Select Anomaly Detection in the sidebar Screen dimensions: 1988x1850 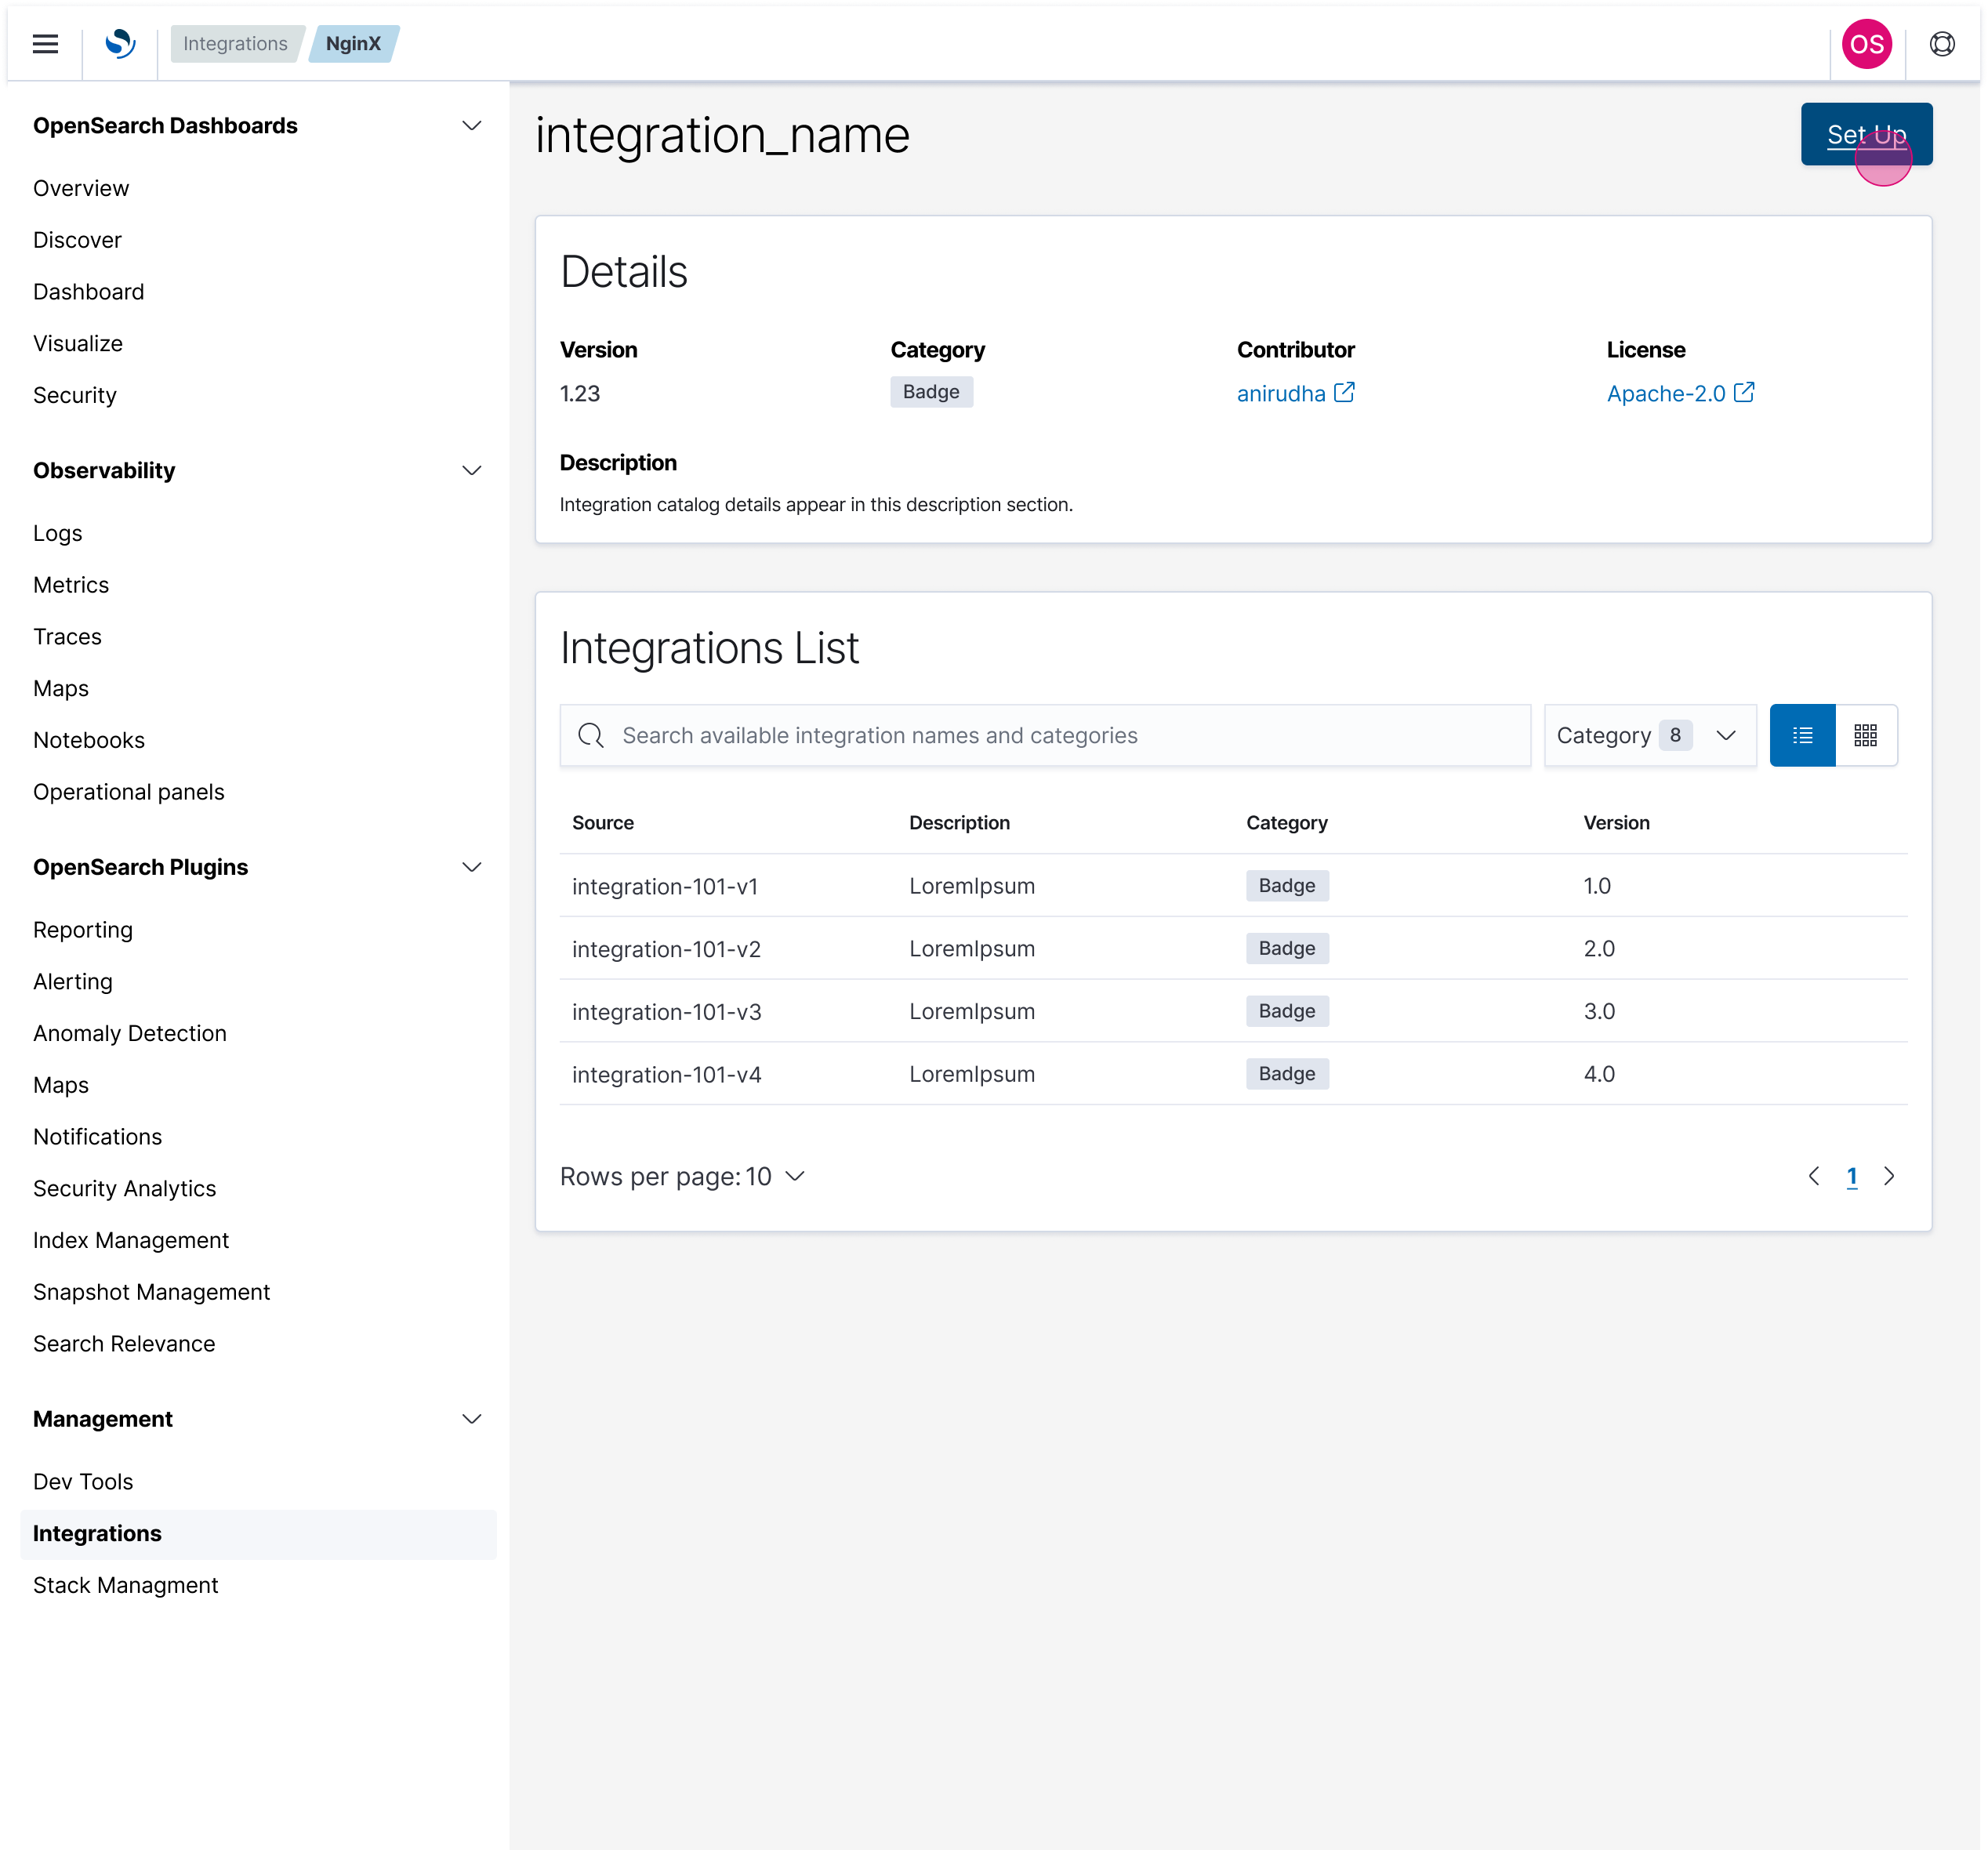130,1033
